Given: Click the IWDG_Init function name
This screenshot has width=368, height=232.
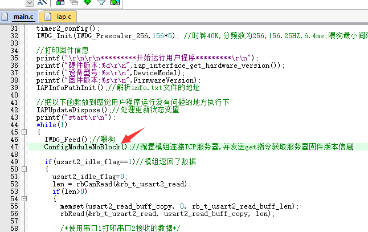Looking at the screenshot, I should 54,36.
